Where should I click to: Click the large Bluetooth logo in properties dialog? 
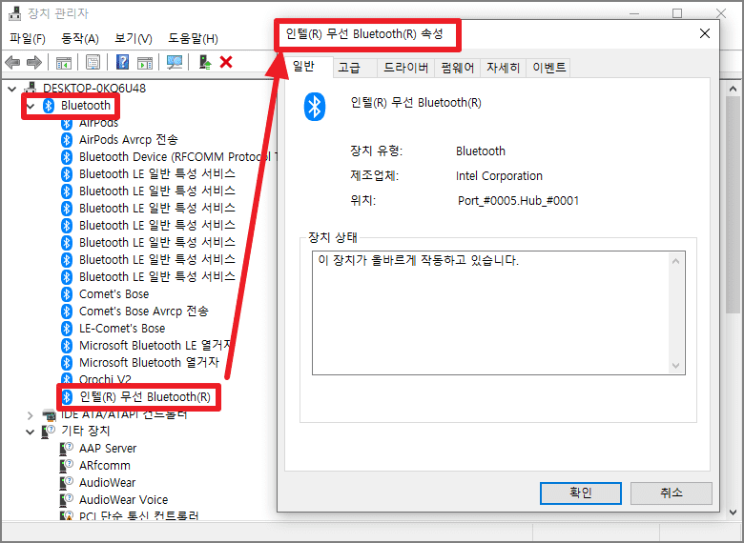tap(315, 107)
